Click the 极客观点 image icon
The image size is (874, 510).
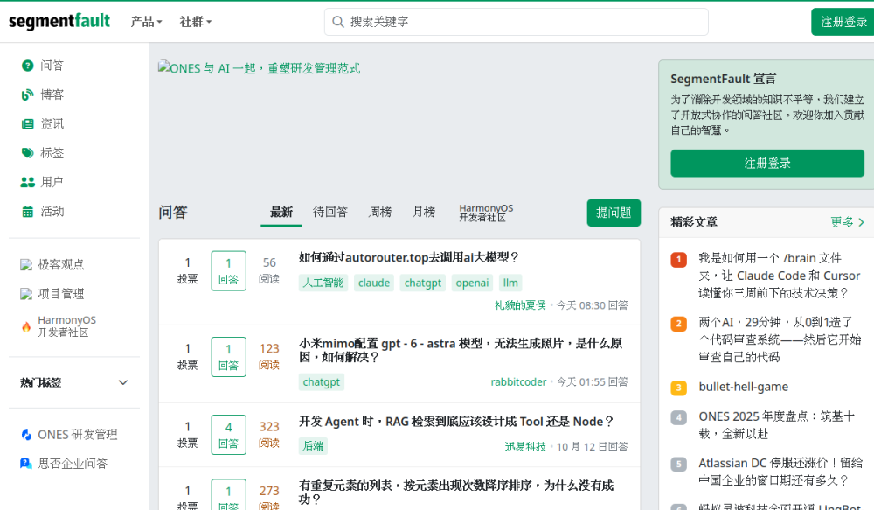tap(26, 264)
